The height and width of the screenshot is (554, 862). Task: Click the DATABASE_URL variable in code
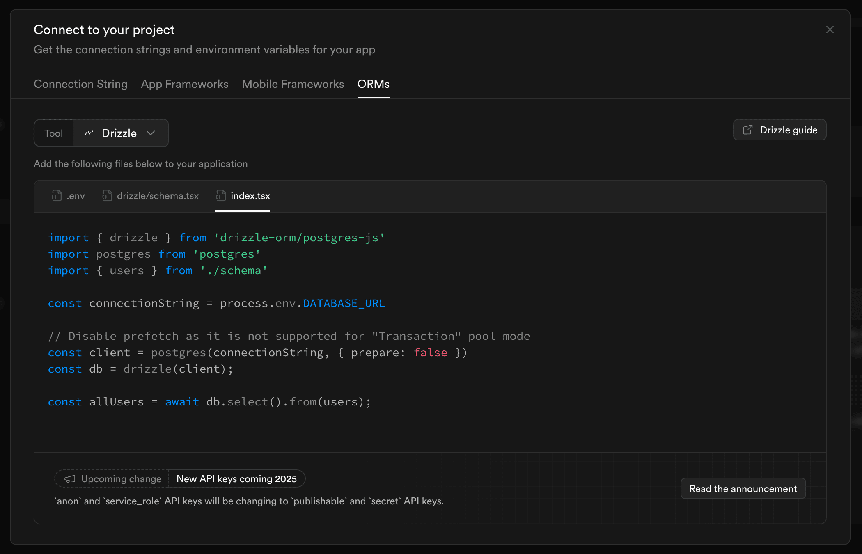click(x=344, y=303)
